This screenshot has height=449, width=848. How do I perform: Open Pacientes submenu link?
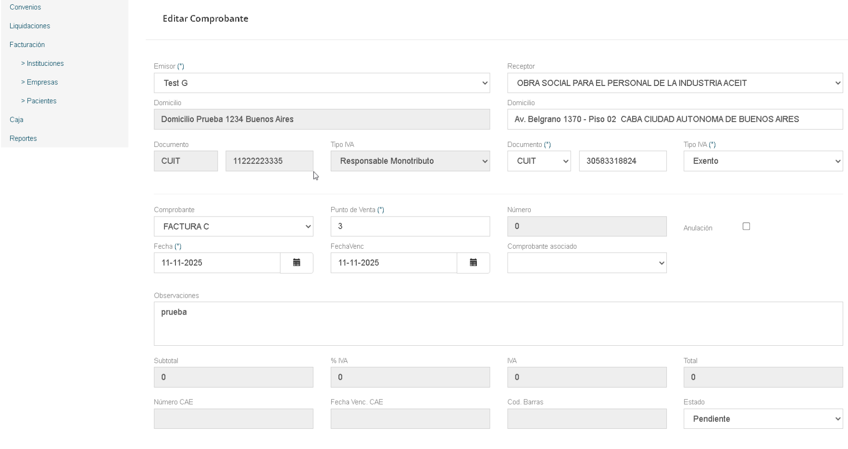pyautogui.click(x=39, y=101)
